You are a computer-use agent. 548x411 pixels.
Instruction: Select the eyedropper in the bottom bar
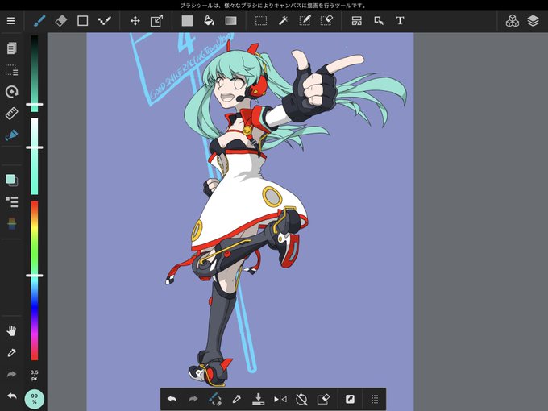237,399
